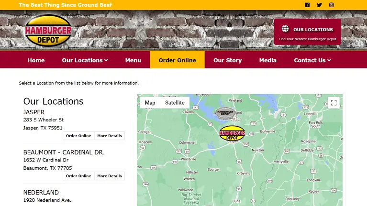Click the address 1920 Nederland Ave.
This screenshot has height=206, width=367.
pyautogui.click(x=47, y=200)
